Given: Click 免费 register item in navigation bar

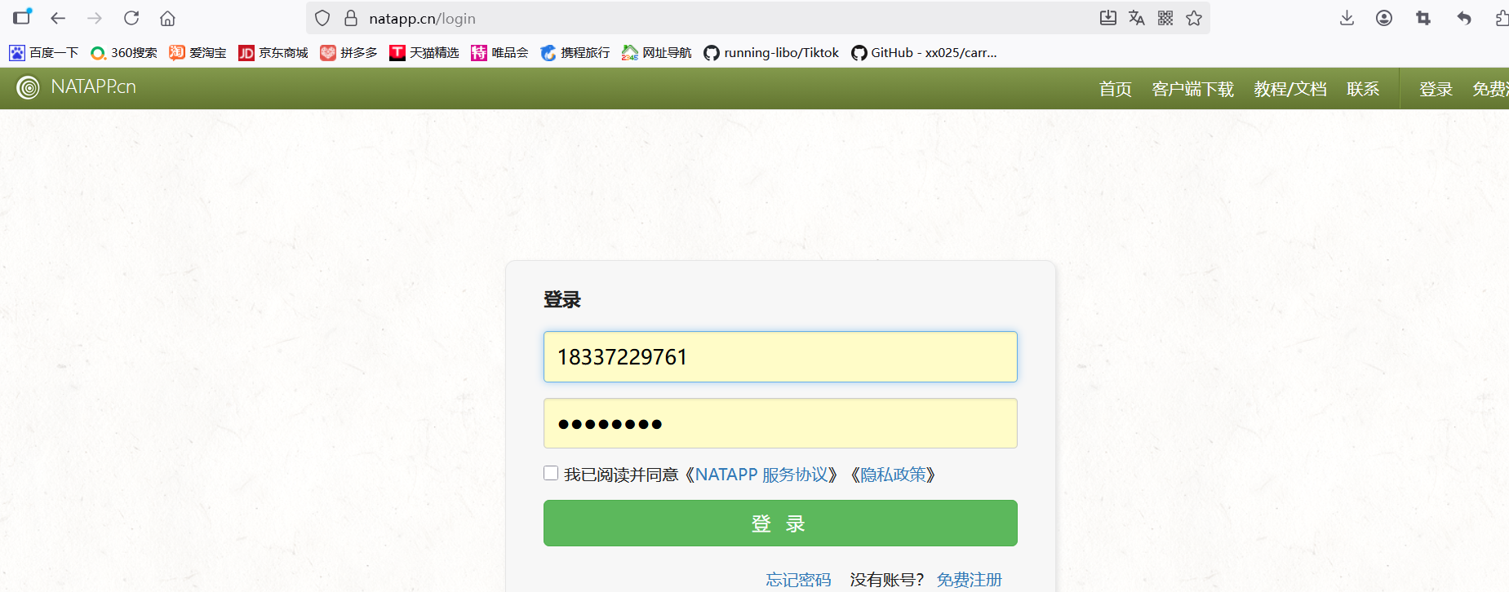Looking at the screenshot, I should 1490,89.
